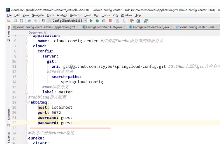Click the Open folder toolbar icon

[x=9, y=21]
